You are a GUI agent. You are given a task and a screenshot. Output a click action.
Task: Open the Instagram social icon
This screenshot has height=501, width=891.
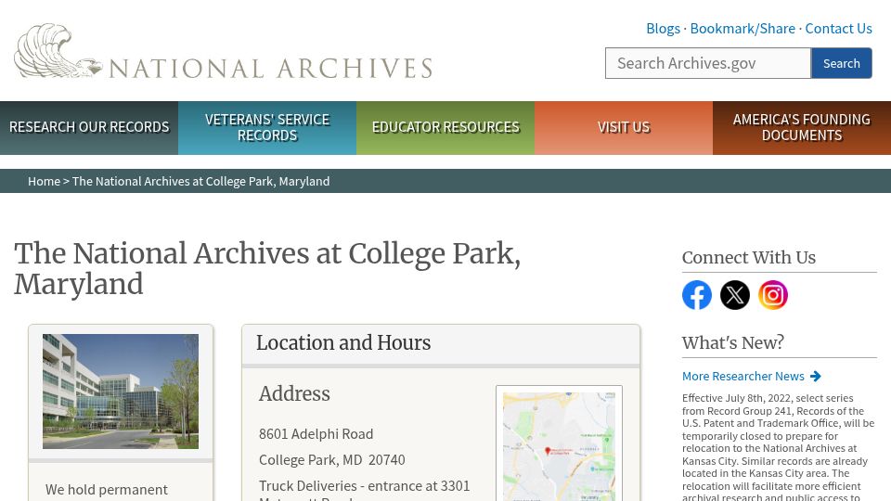pyautogui.click(x=773, y=295)
